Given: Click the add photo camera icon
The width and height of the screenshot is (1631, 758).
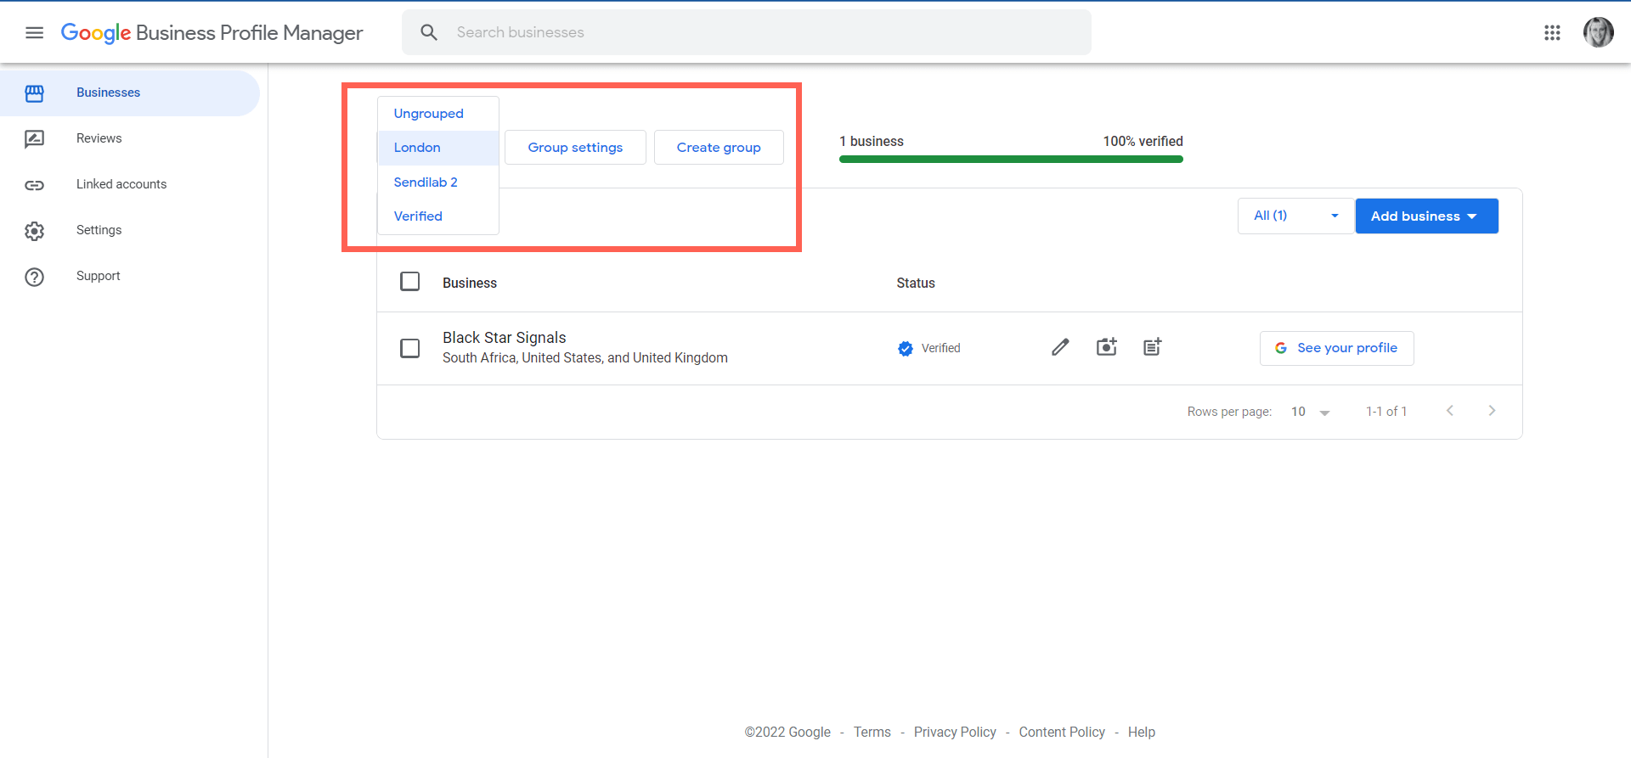Looking at the screenshot, I should point(1106,347).
